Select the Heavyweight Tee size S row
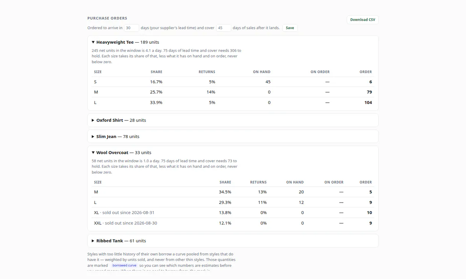The image size is (466, 279). [x=233, y=82]
